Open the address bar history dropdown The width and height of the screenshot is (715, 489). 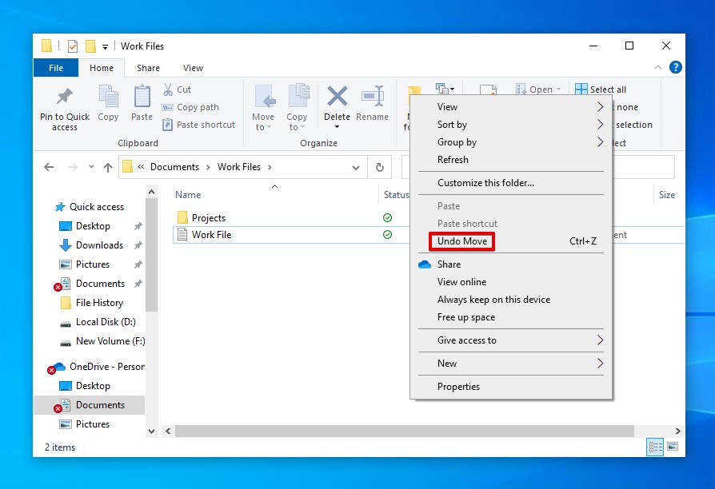tap(356, 167)
